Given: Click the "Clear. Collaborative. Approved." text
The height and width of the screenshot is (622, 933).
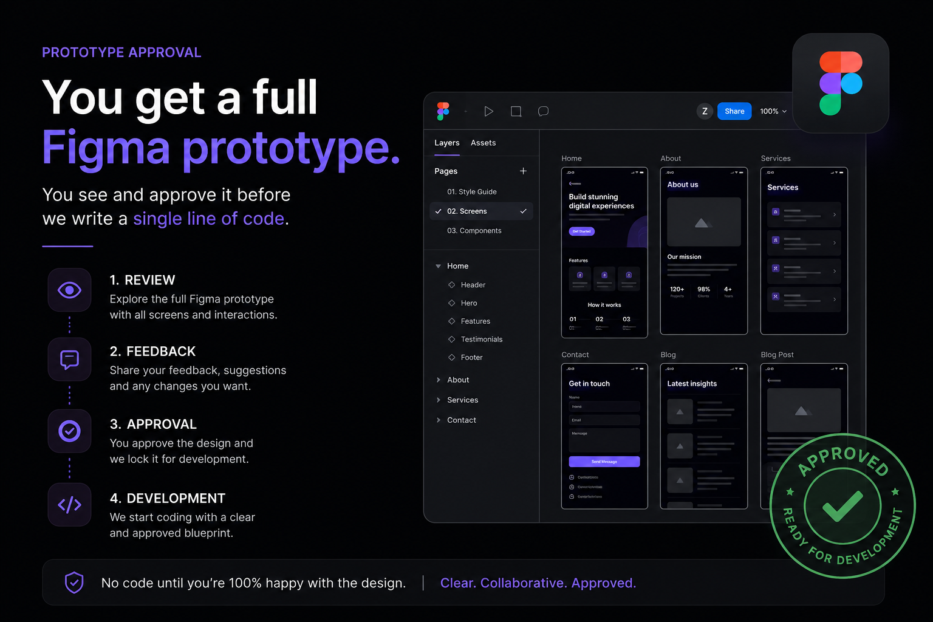Looking at the screenshot, I should click(x=538, y=583).
